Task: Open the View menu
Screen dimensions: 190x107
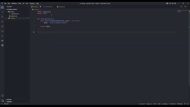Action: coord(20,3)
